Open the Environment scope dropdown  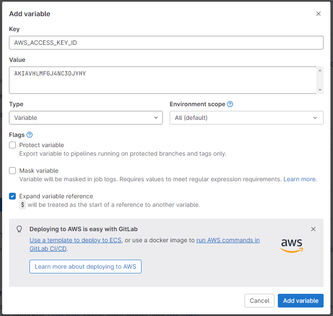coord(246,118)
